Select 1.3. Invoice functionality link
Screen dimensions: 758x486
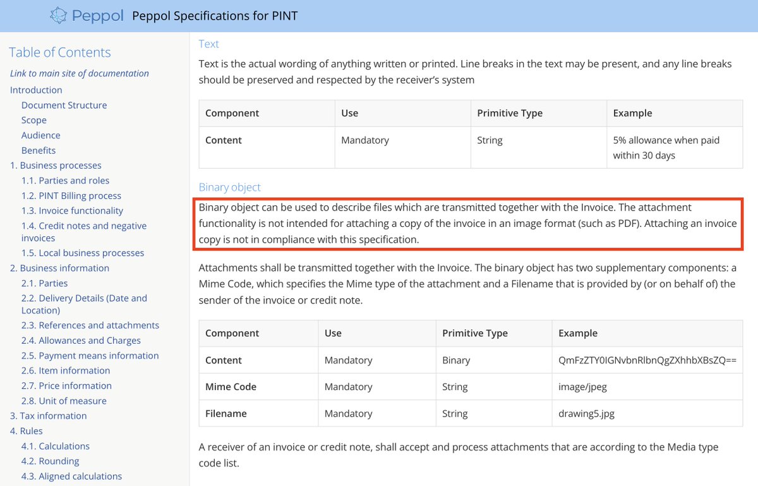point(73,210)
